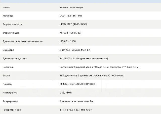Select the 'Матрица' row label
This screenshot has height=114, width=161.
[8, 16]
